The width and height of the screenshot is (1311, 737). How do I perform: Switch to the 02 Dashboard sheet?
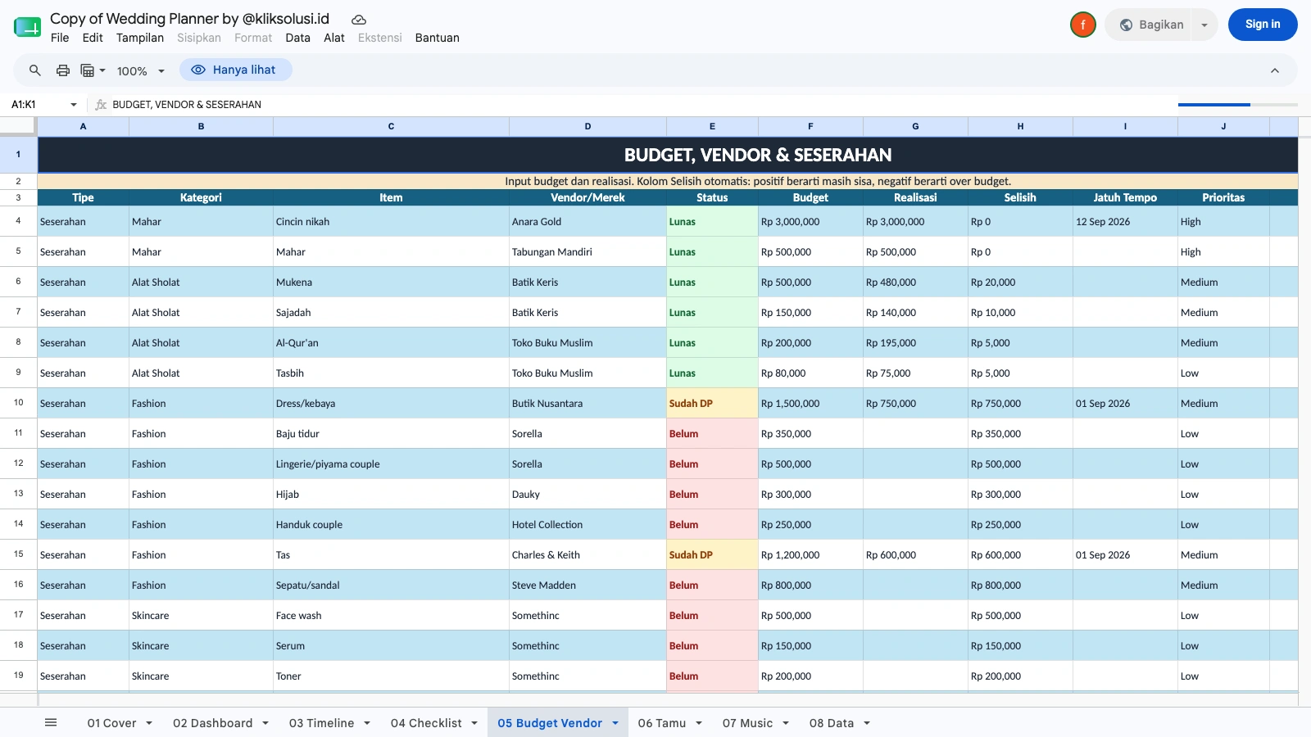tap(213, 723)
